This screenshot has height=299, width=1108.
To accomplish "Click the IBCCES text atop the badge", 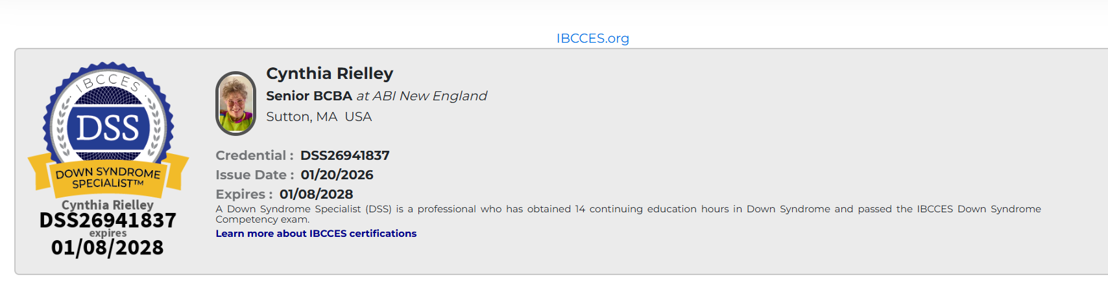I will tap(108, 82).
